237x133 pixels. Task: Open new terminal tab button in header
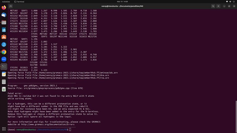[x=11, y=6]
